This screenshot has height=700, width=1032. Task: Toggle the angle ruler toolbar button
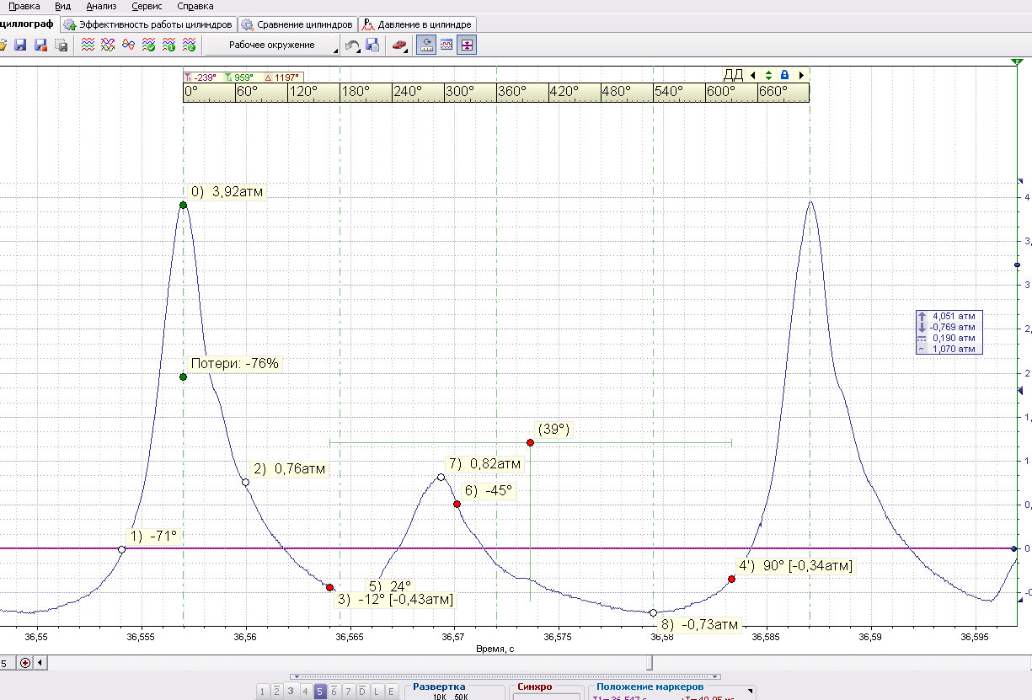[x=427, y=45]
